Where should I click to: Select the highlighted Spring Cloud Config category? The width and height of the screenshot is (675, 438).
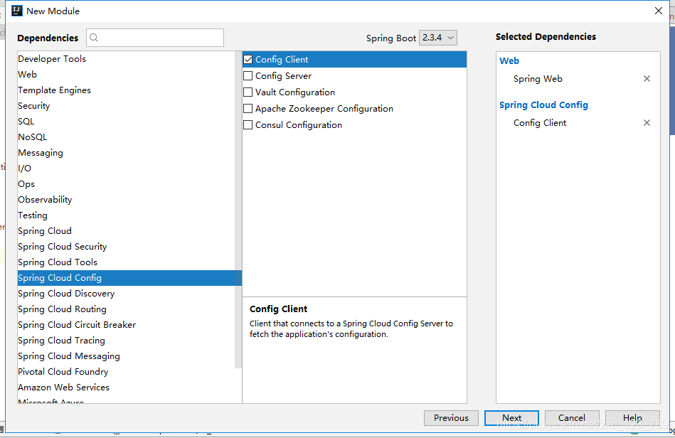(129, 278)
